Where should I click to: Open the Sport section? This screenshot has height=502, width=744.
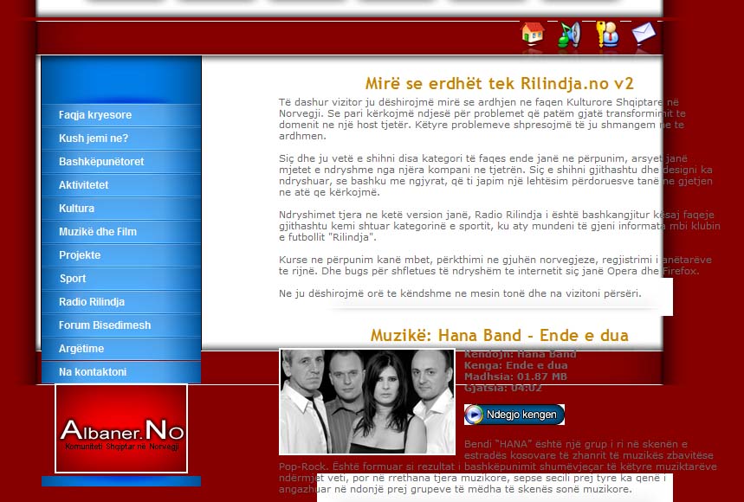click(x=121, y=278)
